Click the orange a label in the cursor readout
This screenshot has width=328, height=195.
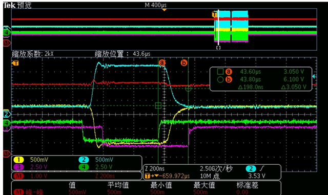pos(229,72)
